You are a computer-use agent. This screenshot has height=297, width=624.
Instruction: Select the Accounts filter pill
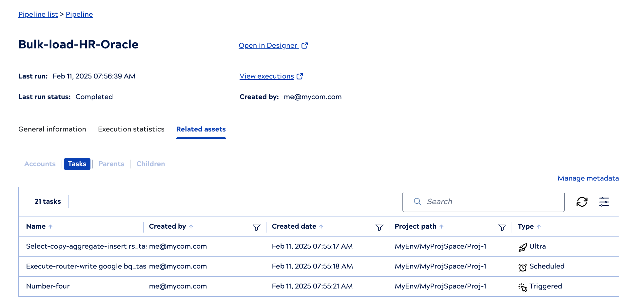point(40,164)
